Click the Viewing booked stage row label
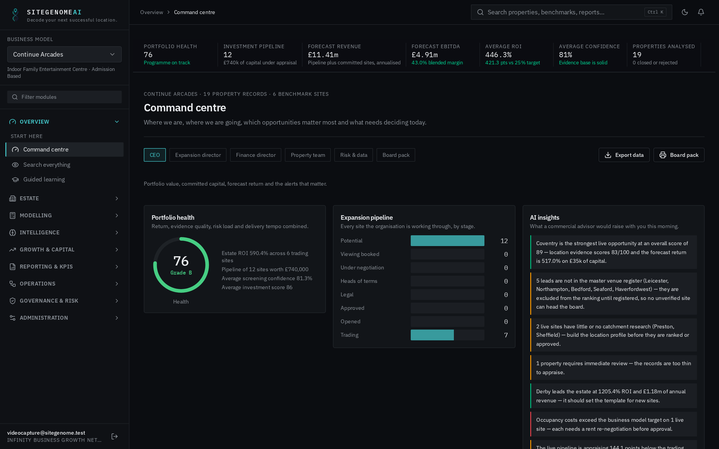719x449 pixels. (360, 254)
